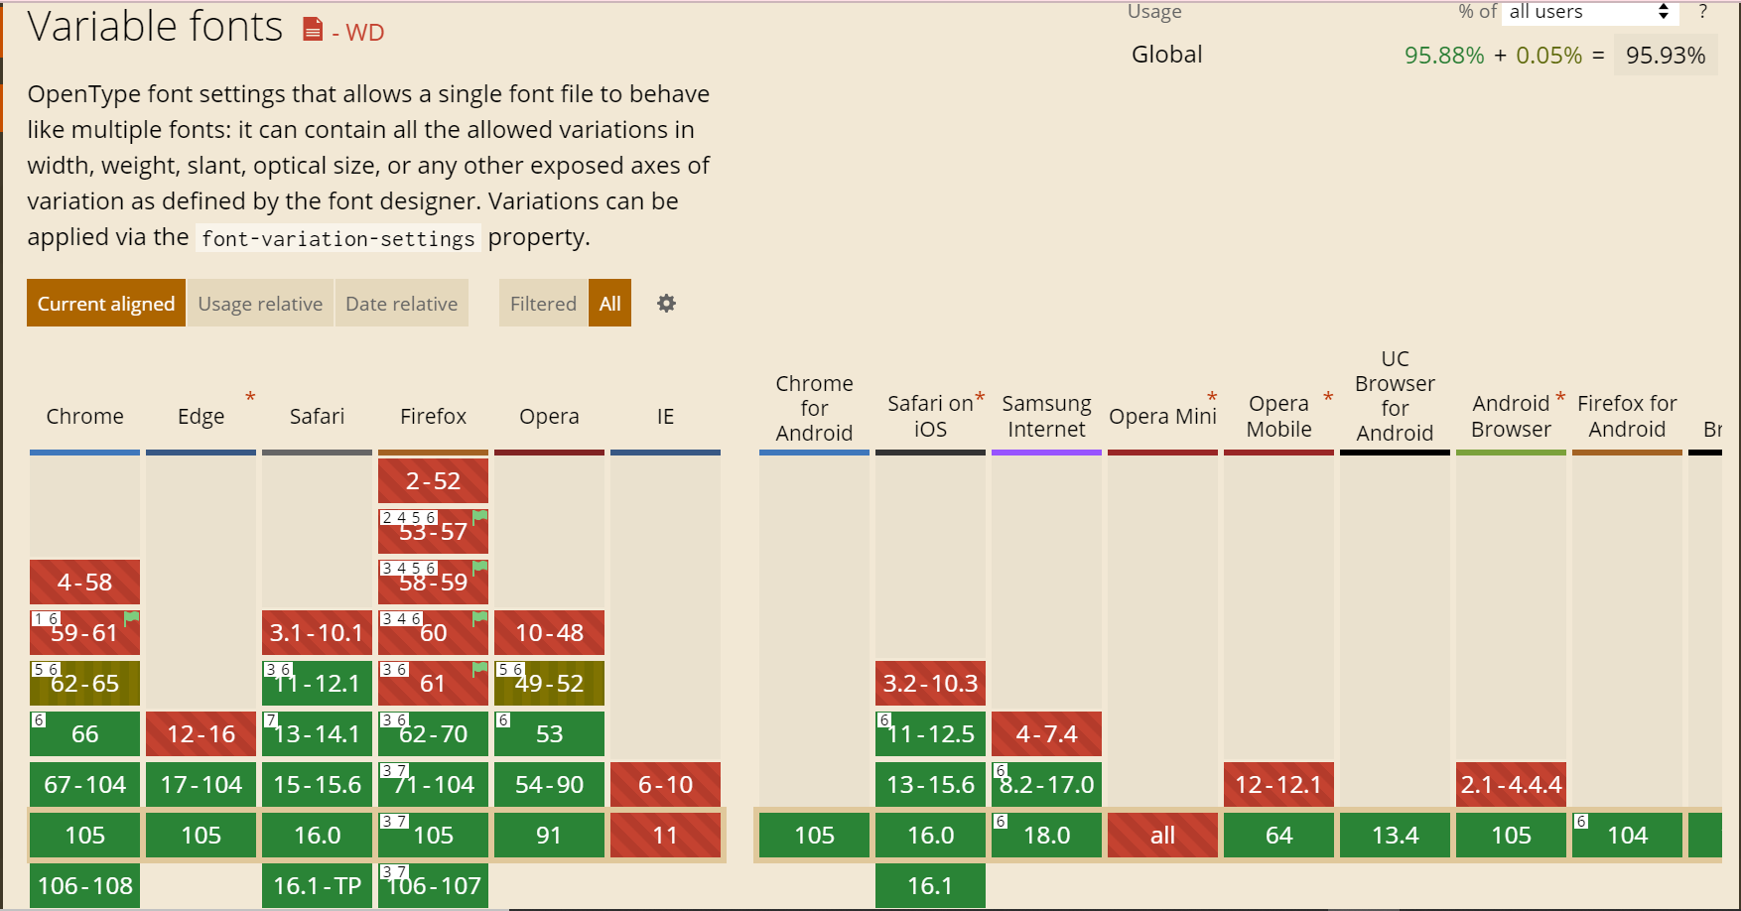
Task: Click the question mark help icon
Action: 1703,12
